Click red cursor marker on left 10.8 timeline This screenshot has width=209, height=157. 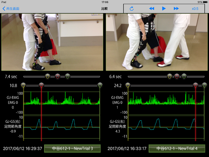pos(41,86)
